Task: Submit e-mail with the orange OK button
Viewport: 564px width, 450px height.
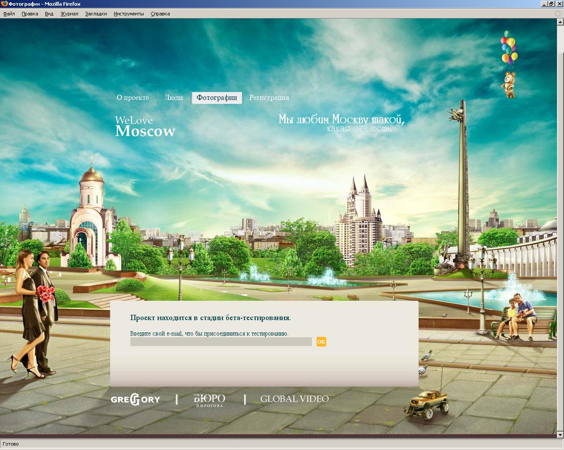Action: coord(321,342)
